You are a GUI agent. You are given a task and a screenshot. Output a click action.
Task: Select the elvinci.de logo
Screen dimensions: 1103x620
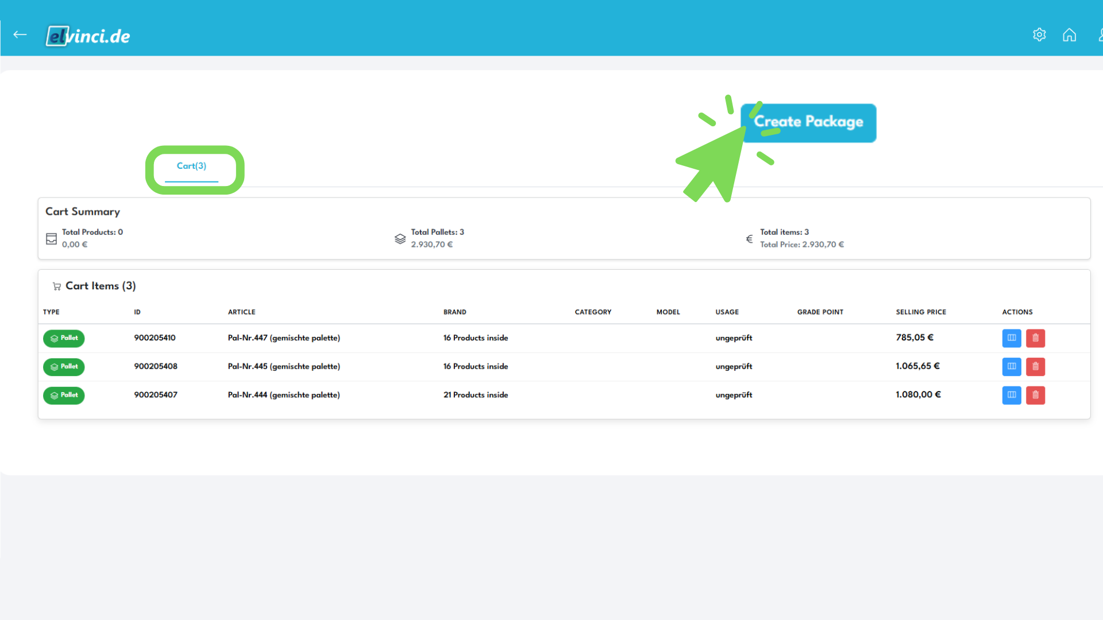tap(87, 36)
